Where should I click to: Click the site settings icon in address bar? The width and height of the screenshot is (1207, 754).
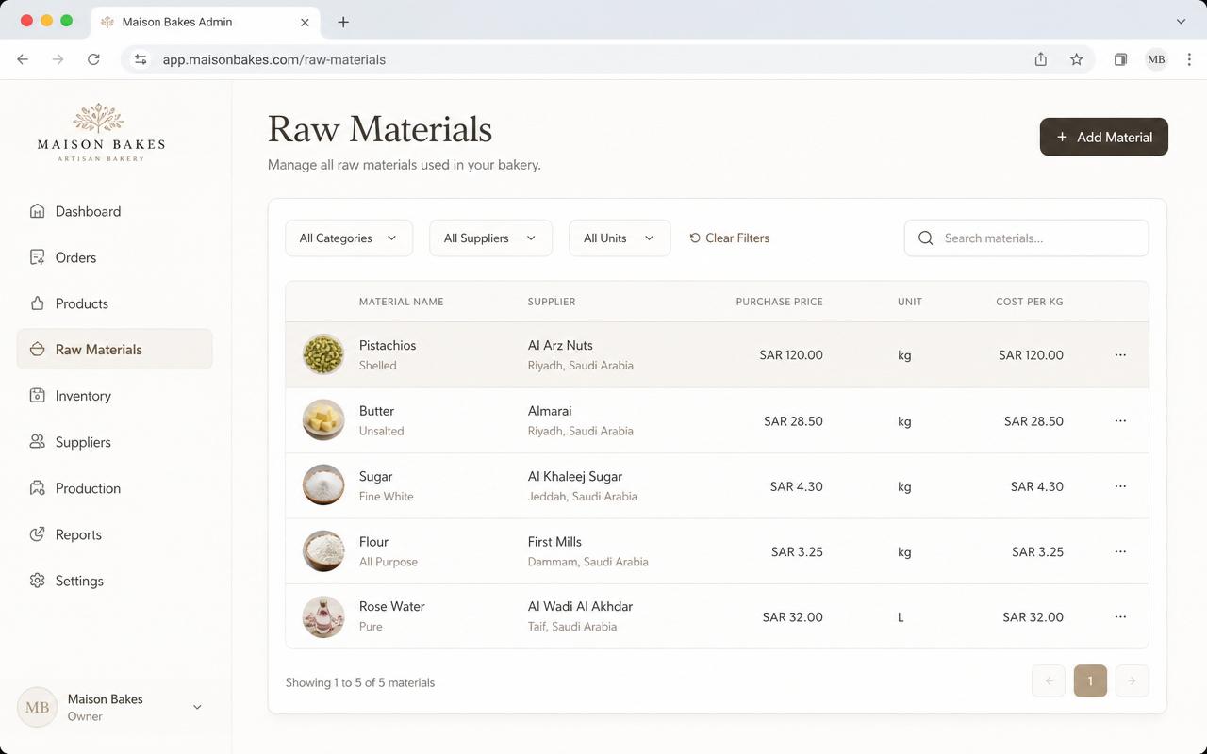141,59
